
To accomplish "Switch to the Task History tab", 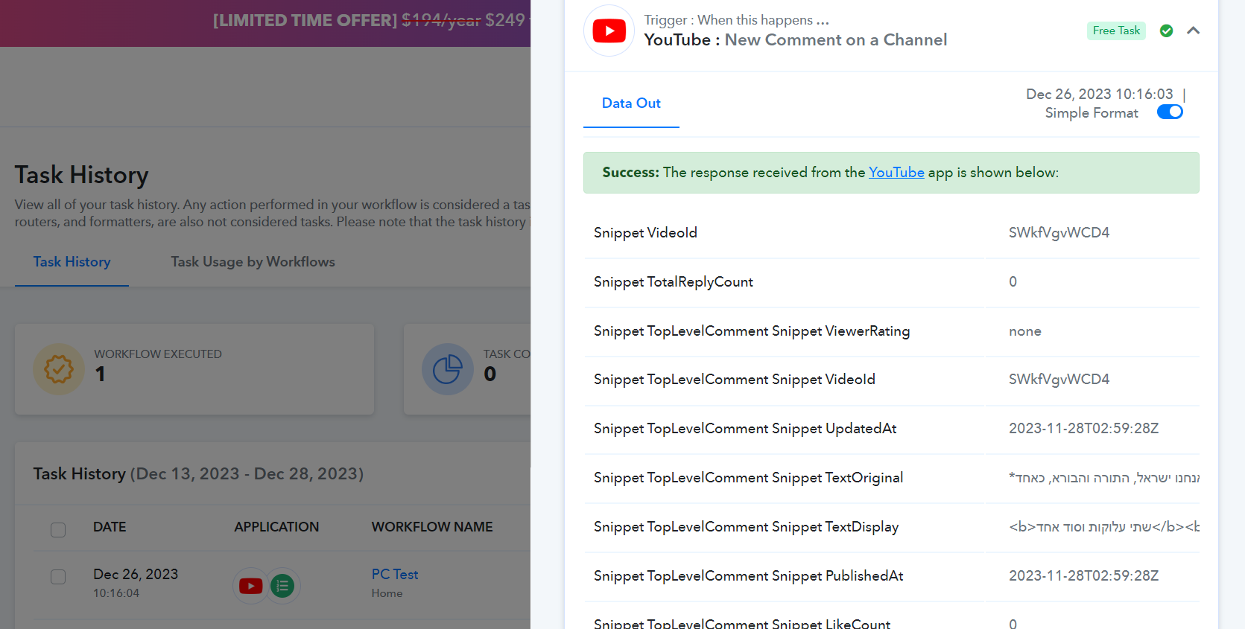I will click(x=72, y=262).
